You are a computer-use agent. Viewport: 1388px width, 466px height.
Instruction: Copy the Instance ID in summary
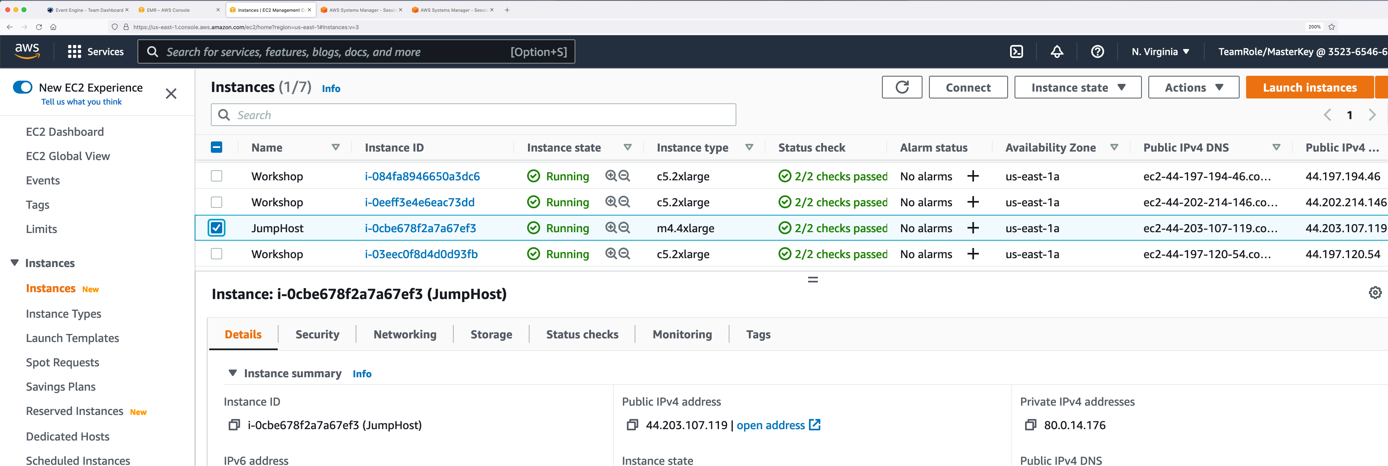234,425
